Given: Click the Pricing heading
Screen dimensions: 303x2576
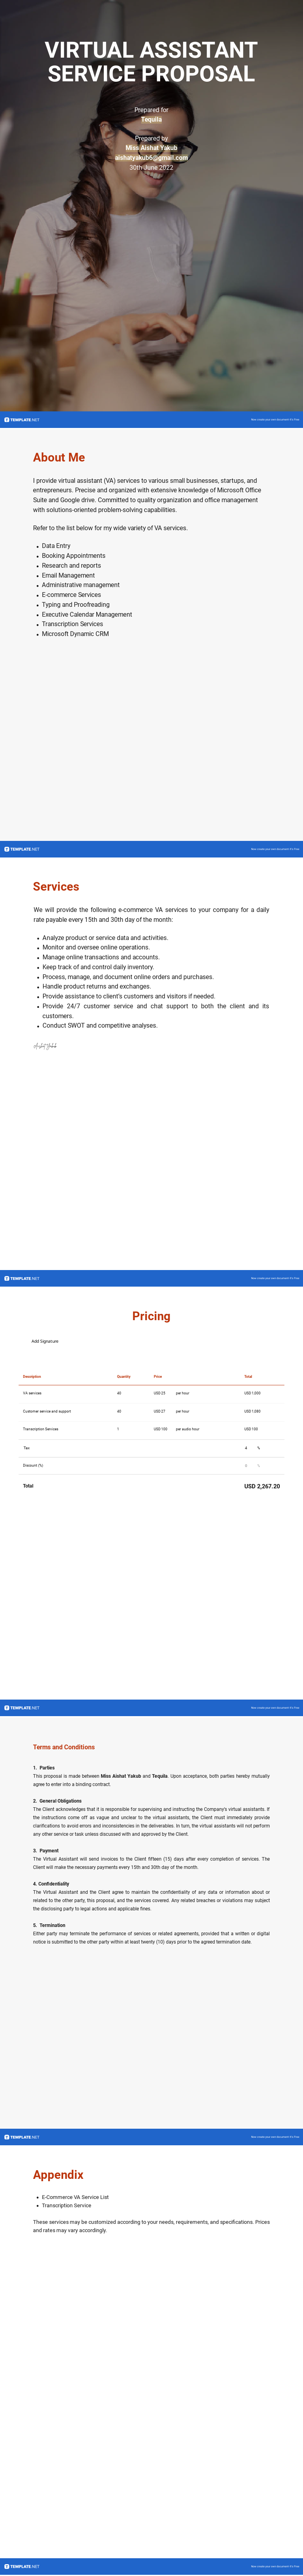Looking at the screenshot, I should tap(151, 1316).
